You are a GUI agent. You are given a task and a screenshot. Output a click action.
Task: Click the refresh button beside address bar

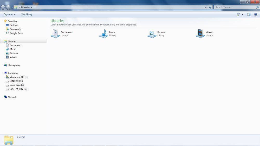pos(210,7)
